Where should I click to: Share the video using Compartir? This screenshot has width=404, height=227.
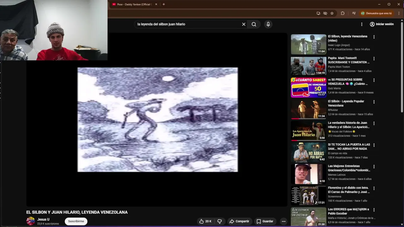(239, 221)
